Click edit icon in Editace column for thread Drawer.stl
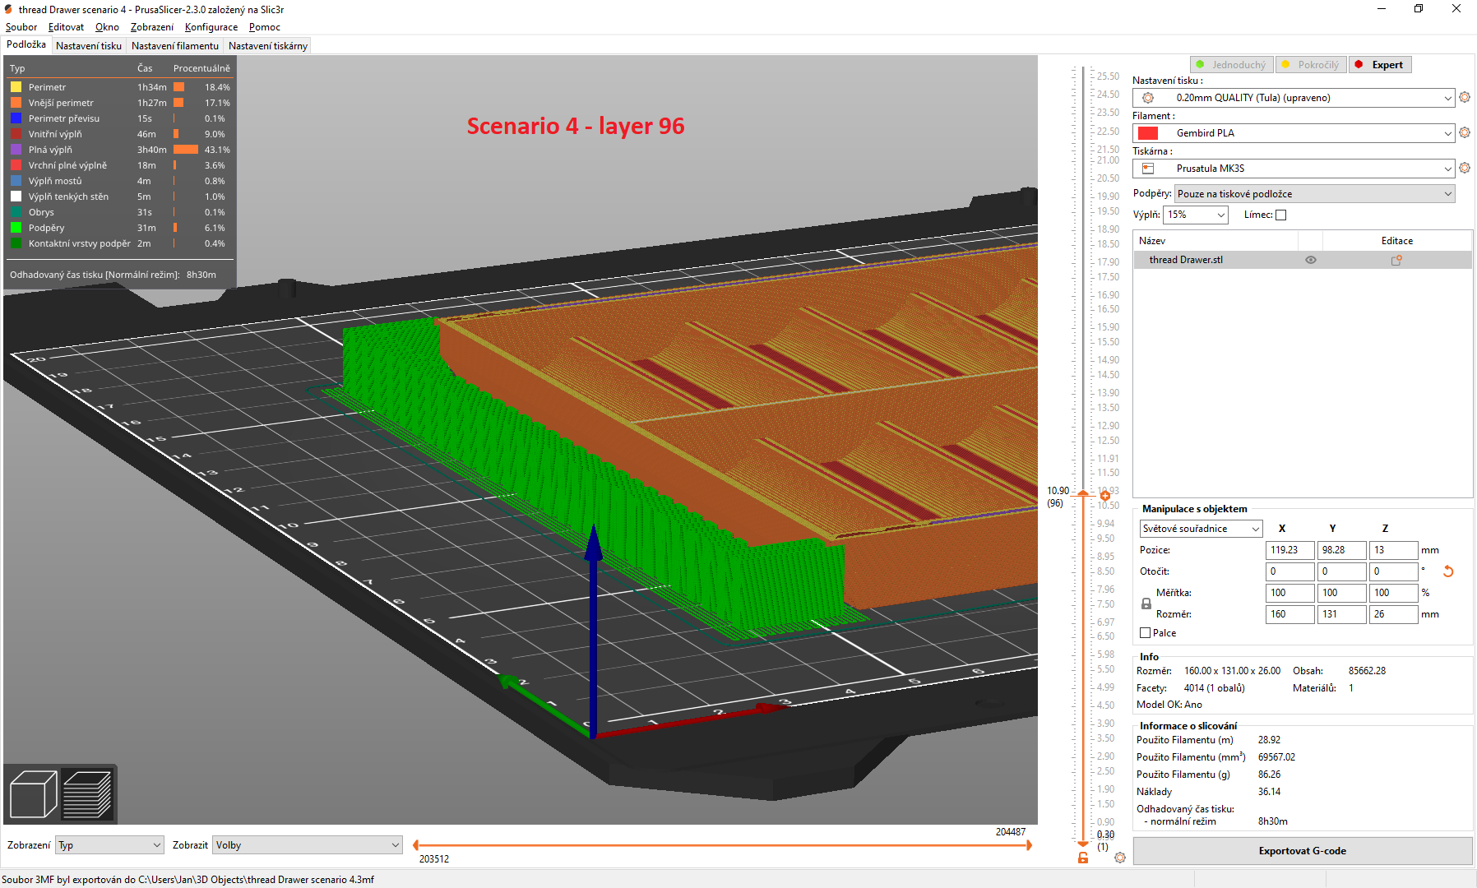The image size is (1477, 888). (1396, 259)
